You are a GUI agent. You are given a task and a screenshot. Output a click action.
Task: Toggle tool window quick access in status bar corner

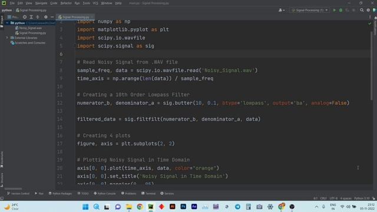[2, 198]
